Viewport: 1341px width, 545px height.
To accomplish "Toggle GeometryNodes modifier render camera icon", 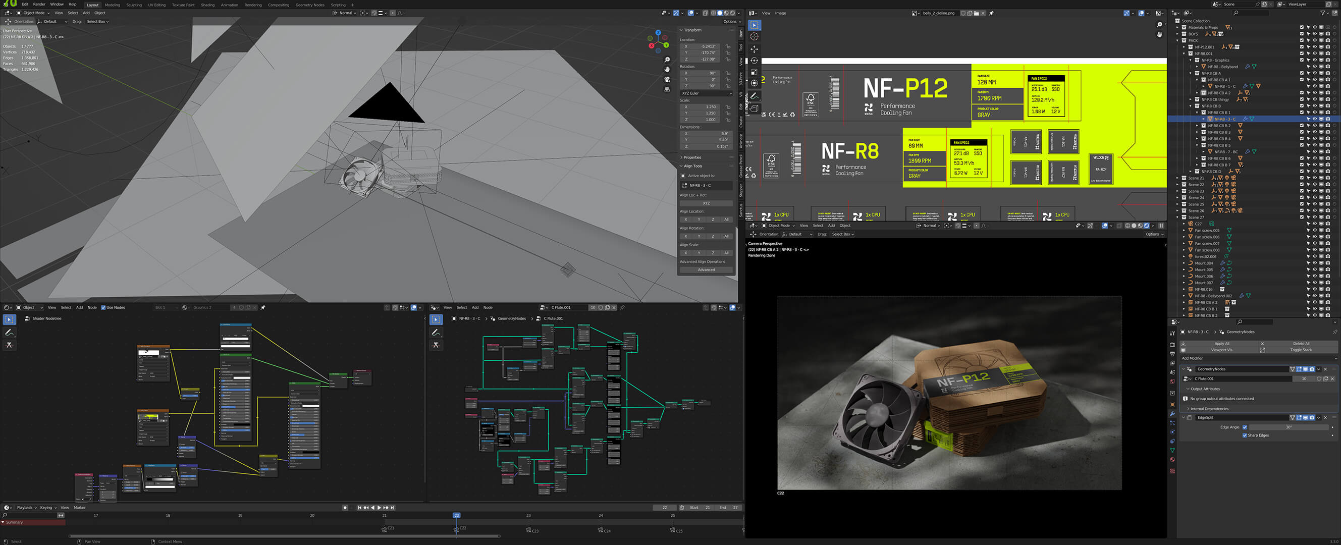I will tap(1312, 369).
